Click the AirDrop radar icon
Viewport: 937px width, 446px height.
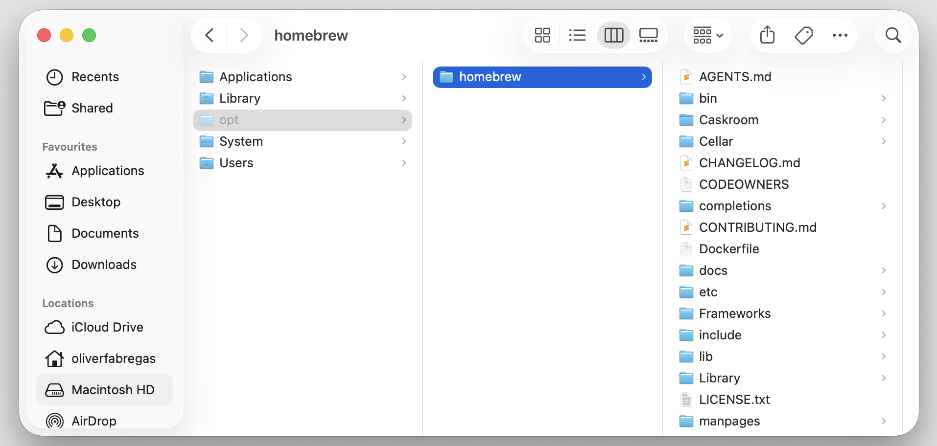pos(54,421)
